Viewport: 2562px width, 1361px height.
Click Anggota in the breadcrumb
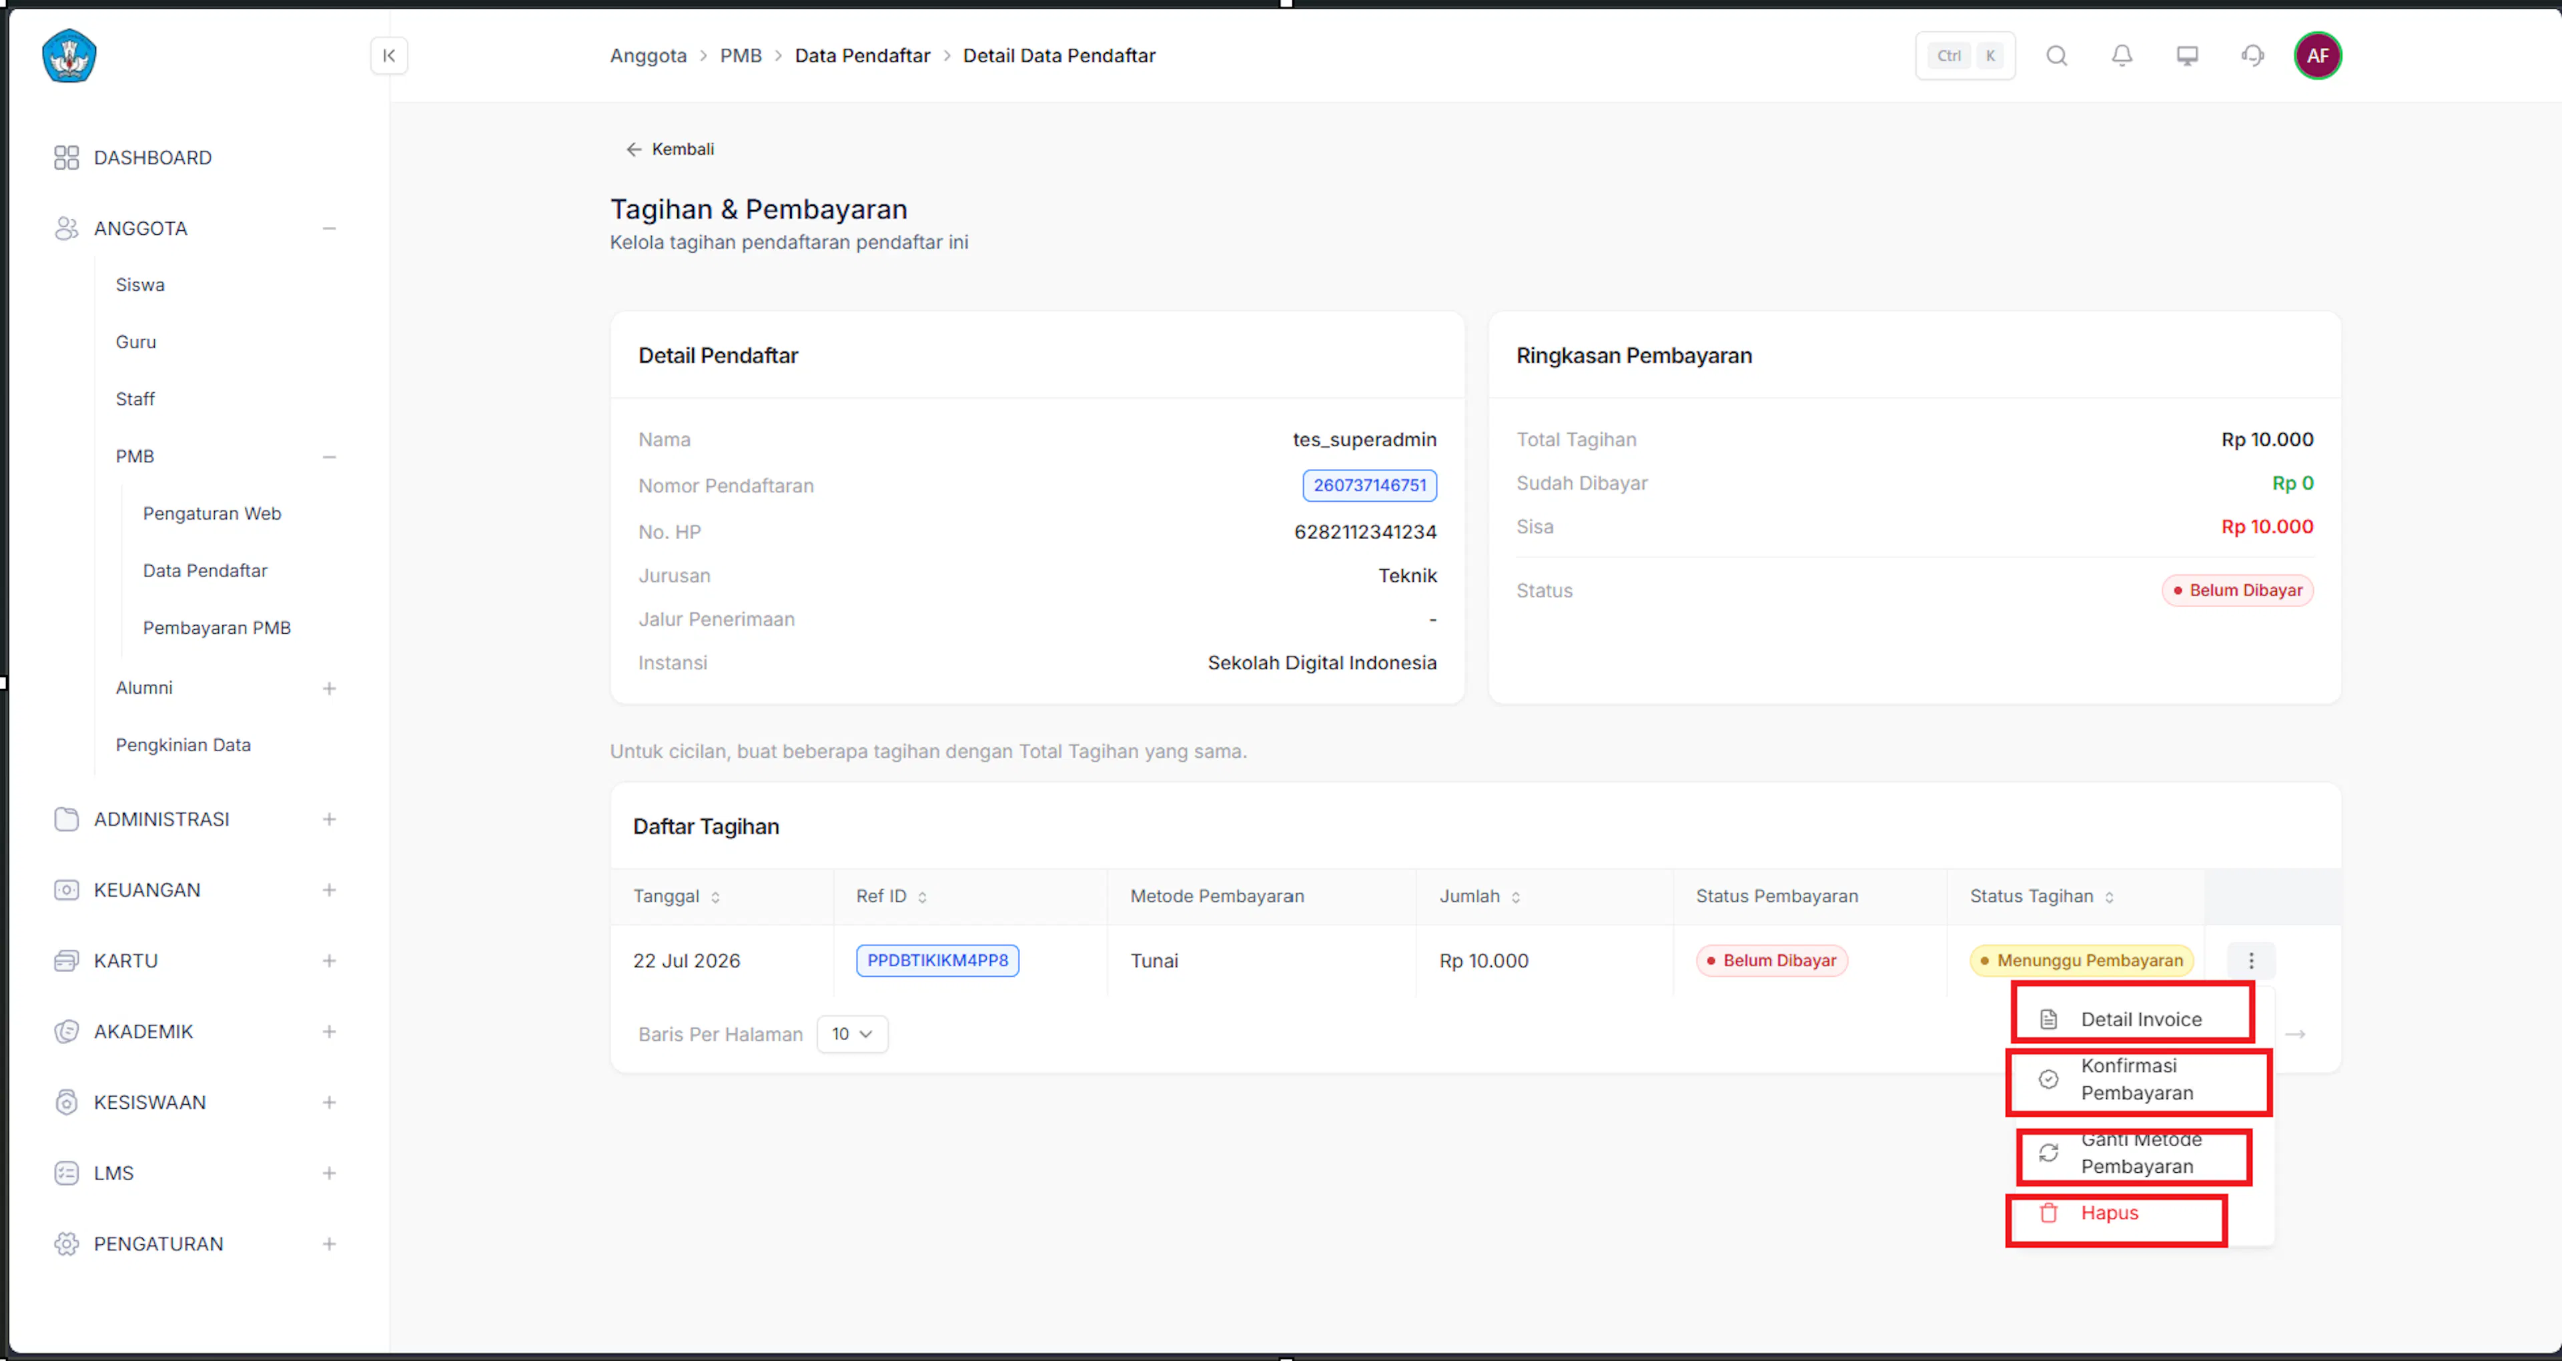(649, 56)
